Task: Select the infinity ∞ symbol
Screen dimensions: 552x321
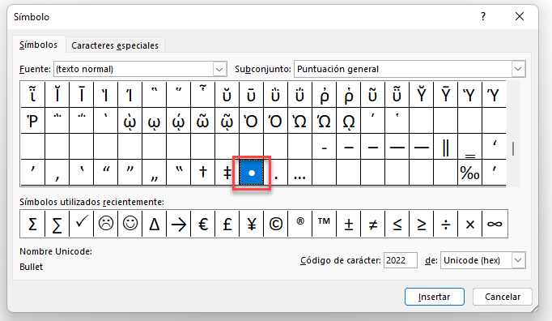Action: [495, 224]
